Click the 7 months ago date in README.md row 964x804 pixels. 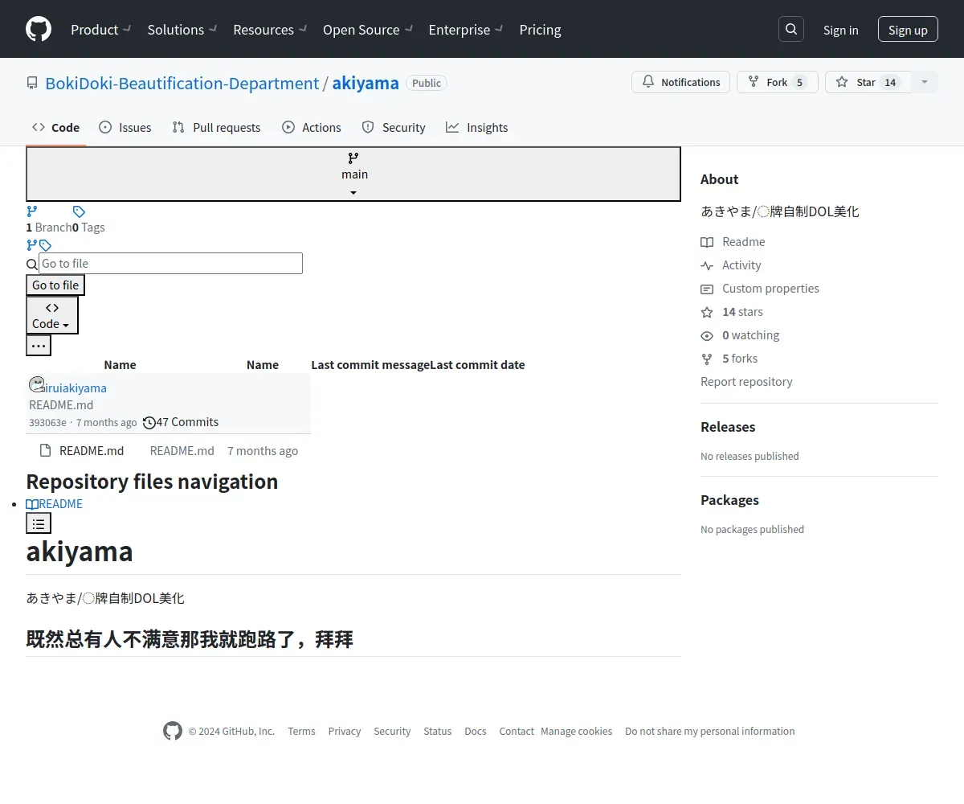click(263, 450)
